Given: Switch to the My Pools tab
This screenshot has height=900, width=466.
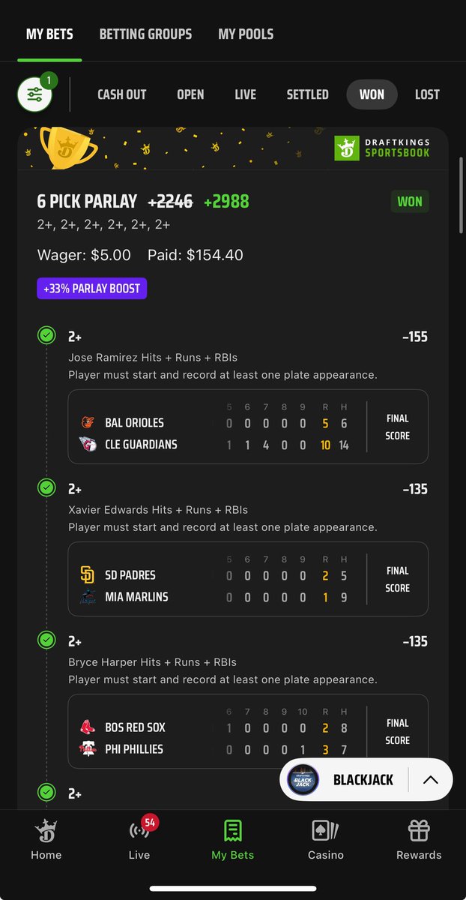Looking at the screenshot, I should (x=246, y=34).
